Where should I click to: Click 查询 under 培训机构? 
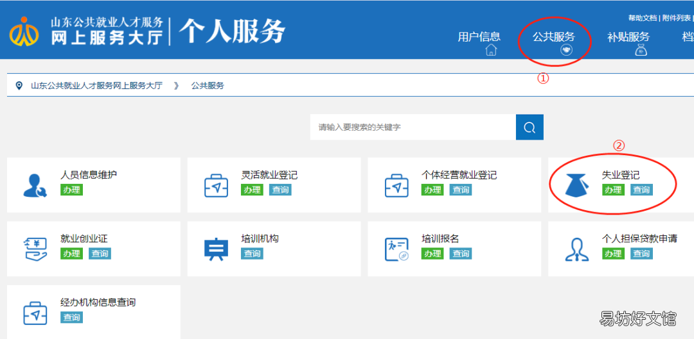click(253, 253)
